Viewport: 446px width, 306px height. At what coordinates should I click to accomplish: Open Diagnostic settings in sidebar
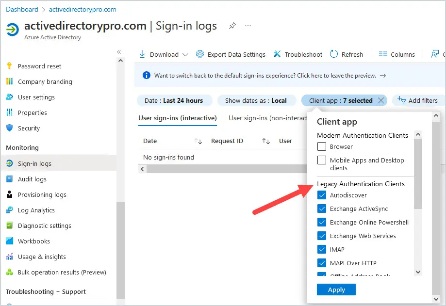45,225
